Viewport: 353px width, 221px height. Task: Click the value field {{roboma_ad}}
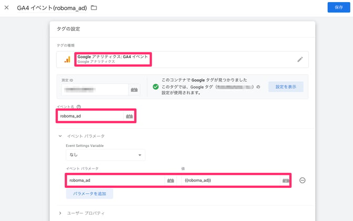[231, 181]
